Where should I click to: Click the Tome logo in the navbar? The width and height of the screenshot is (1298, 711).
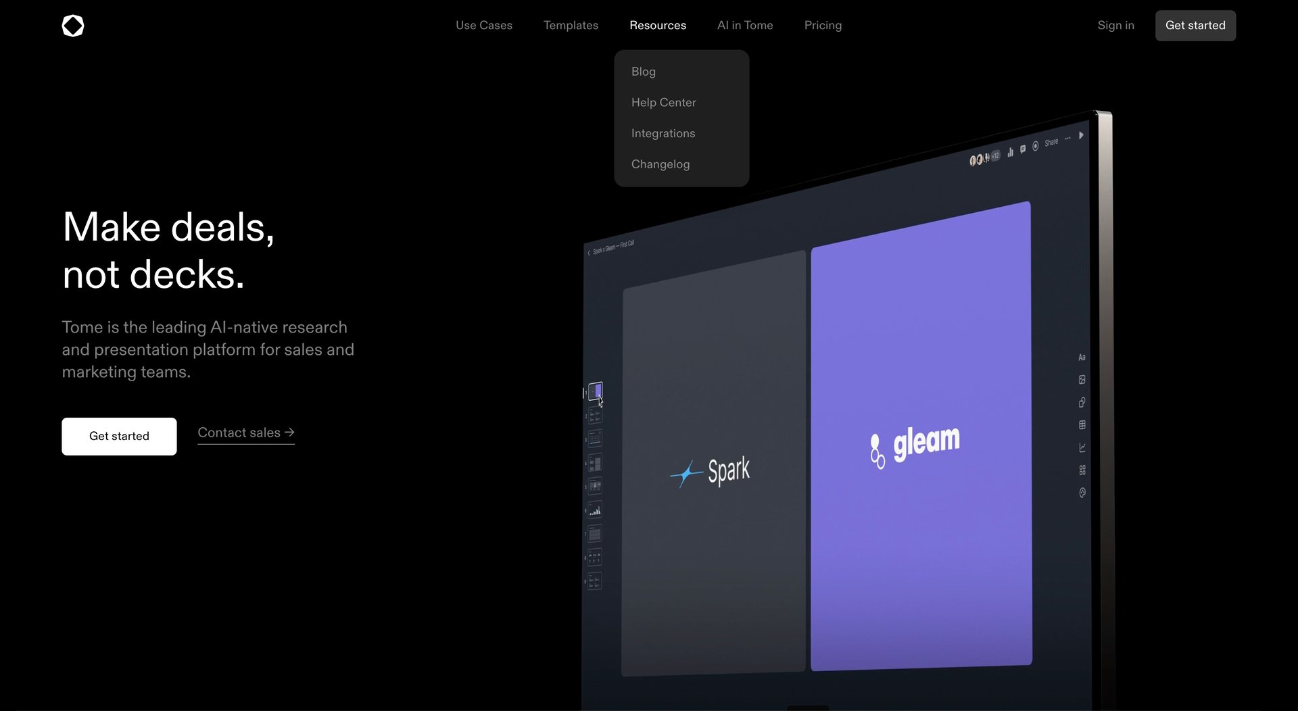pos(72,25)
